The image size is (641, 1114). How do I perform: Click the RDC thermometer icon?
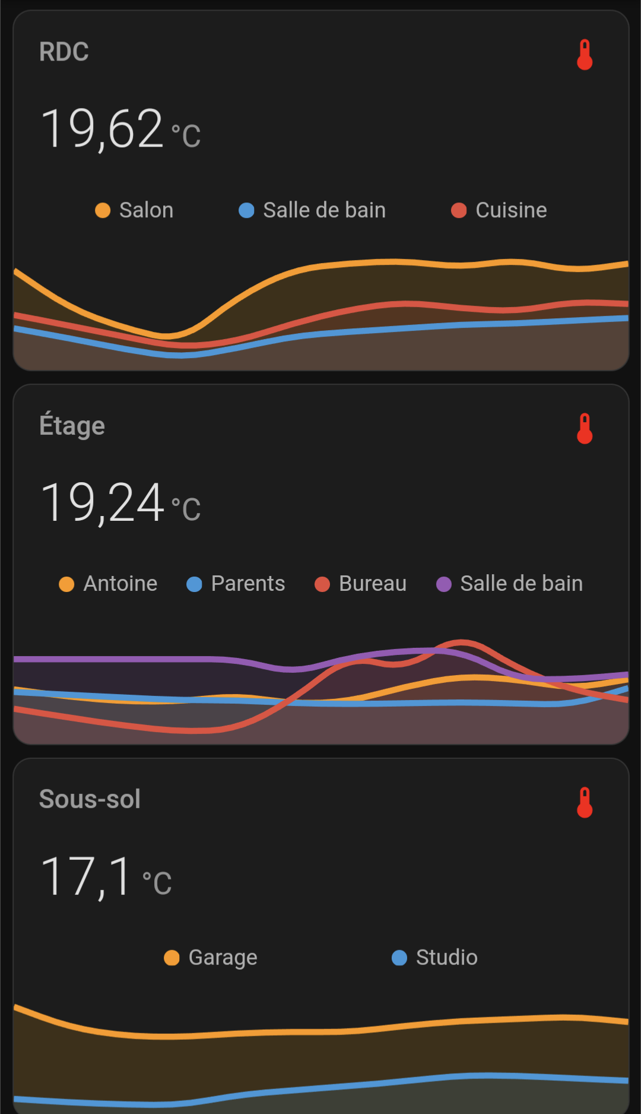coord(585,55)
